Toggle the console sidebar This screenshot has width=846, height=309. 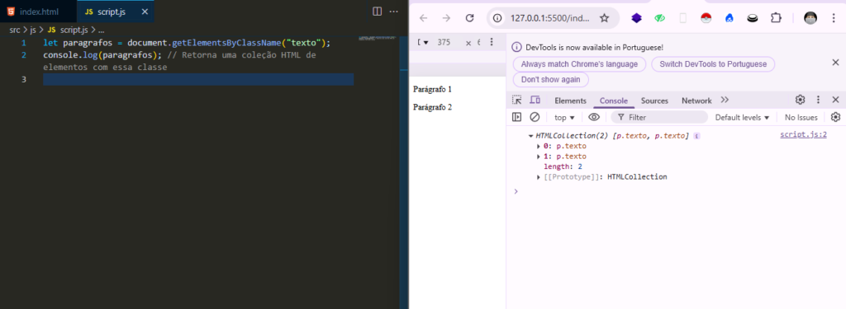click(516, 117)
